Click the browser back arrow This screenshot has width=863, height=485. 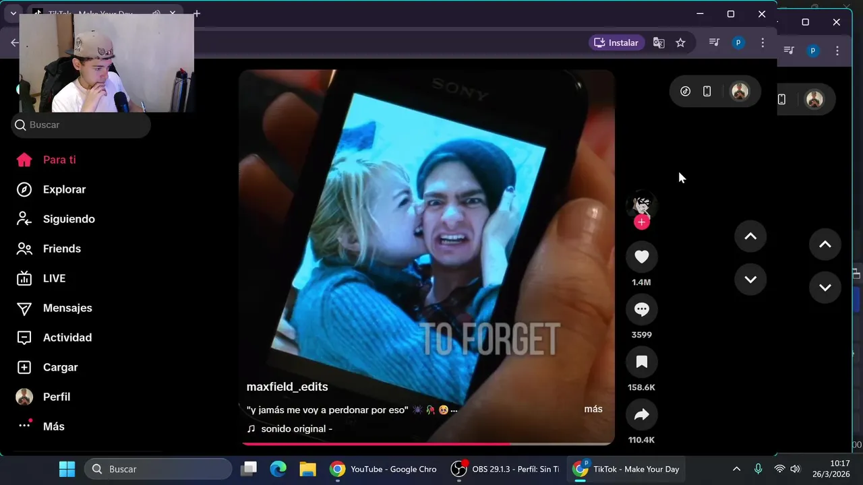(x=15, y=42)
